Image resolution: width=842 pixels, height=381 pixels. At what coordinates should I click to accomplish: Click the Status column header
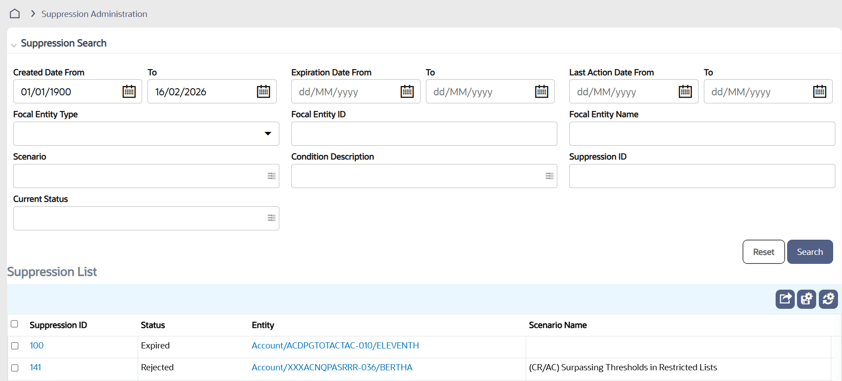[153, 325]
